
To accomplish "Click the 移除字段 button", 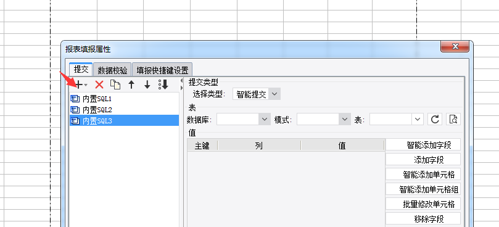I will coord(423,219).
